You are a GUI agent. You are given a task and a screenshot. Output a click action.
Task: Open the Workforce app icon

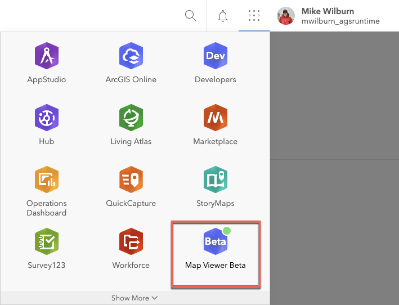point(131,241)
